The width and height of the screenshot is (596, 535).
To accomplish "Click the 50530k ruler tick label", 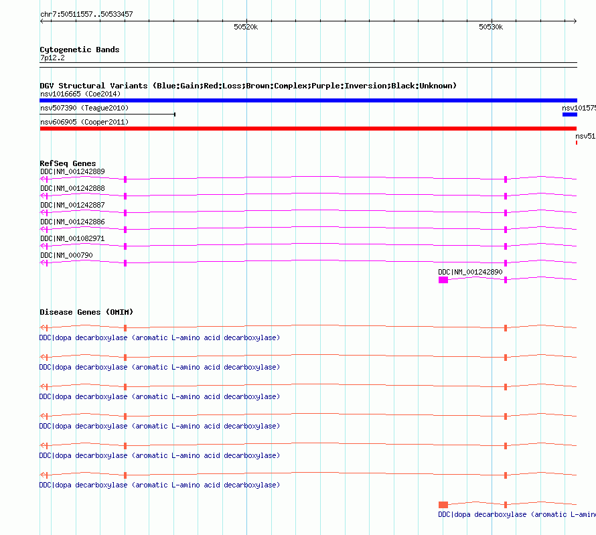I will coord(491,27).
